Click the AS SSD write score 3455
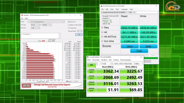Viewport: 184px width, 103px height. (x=148, y=46)
